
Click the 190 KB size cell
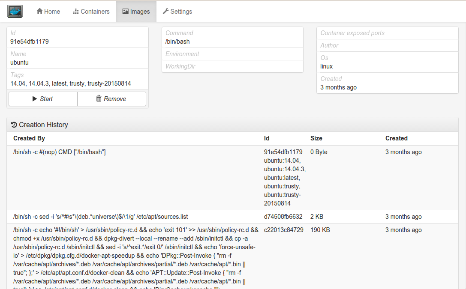click(320, 230)
